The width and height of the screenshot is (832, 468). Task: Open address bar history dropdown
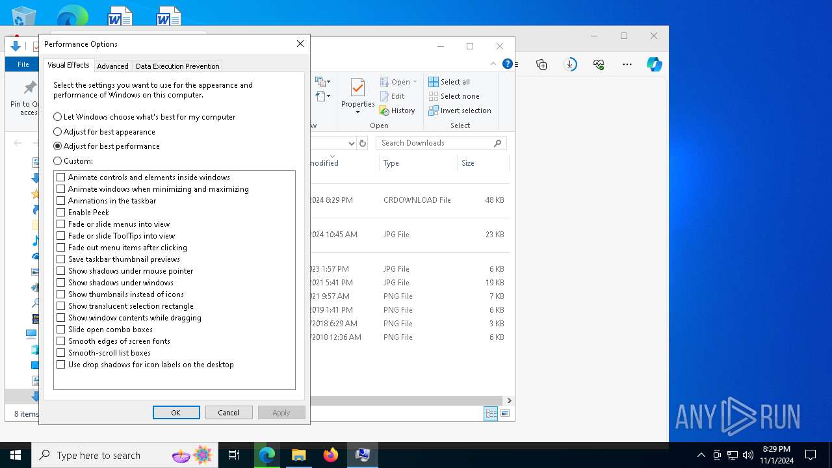coord(352,143)
